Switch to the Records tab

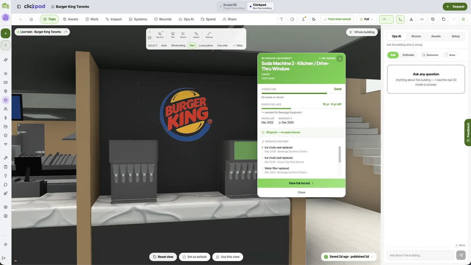tap(163, 19)
